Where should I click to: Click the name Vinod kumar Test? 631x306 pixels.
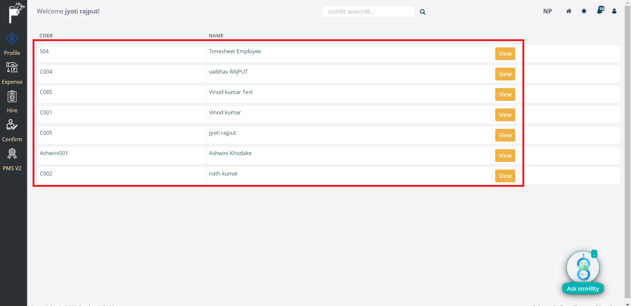click(231, 92)
